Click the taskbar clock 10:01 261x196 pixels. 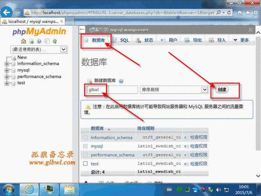coord(244,187)
